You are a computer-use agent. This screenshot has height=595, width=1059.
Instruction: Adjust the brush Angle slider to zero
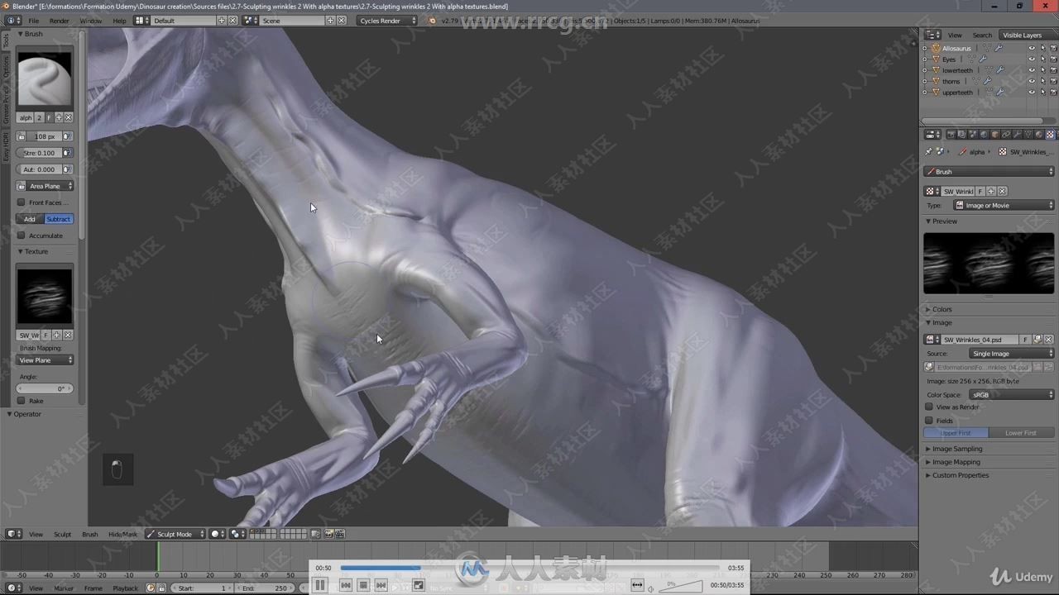tap(46, 388)
